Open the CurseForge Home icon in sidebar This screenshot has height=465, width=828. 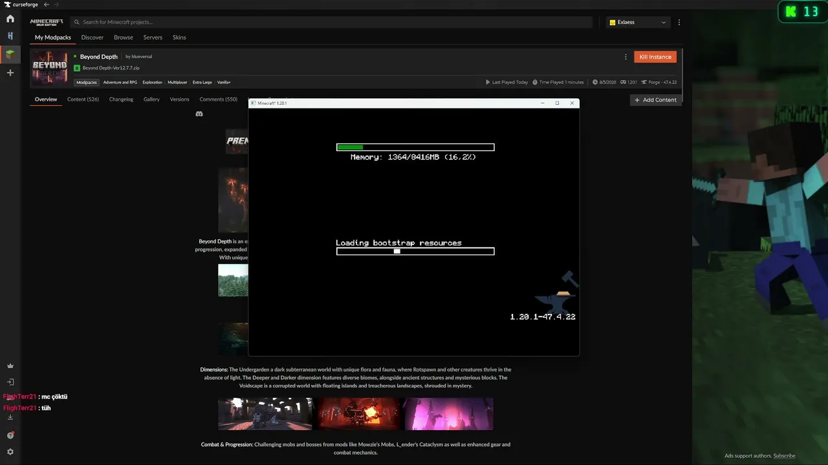click(x=10, y=19)
